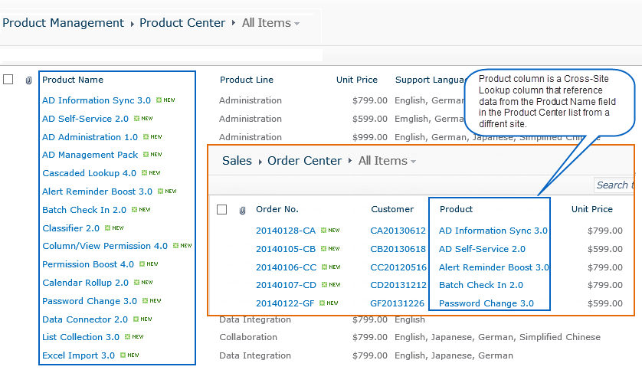This screenshot has height=370, width=642.
Task: Click attachment paperclip icon in Product Center header
Action: tap(28, 80)
